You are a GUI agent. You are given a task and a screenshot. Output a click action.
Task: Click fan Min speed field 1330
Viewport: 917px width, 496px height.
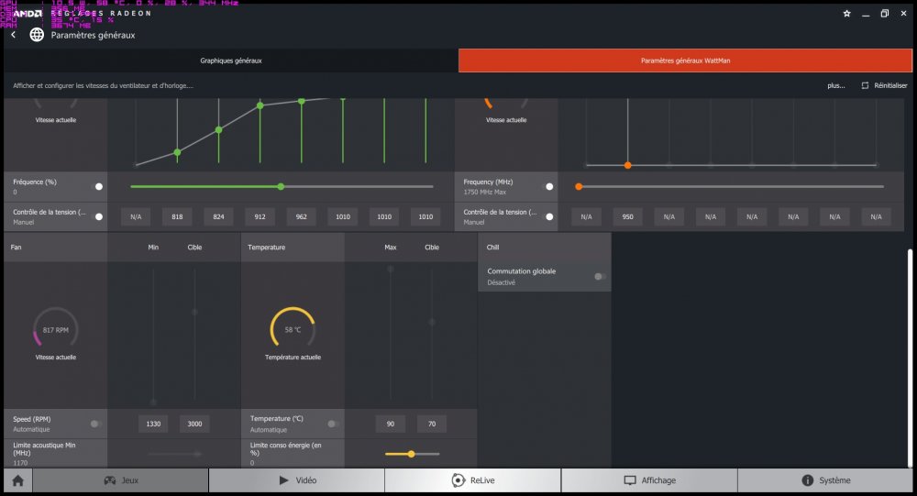[x=153, y=424]
